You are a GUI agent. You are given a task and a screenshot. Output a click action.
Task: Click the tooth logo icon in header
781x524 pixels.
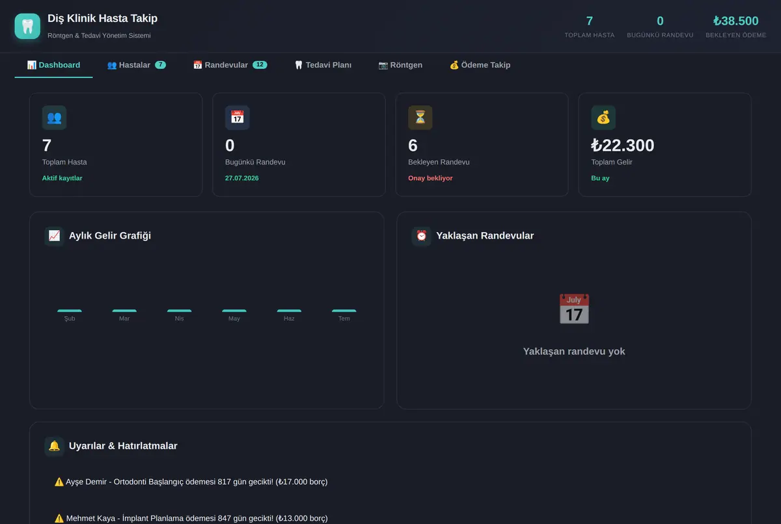pos(27,26)
